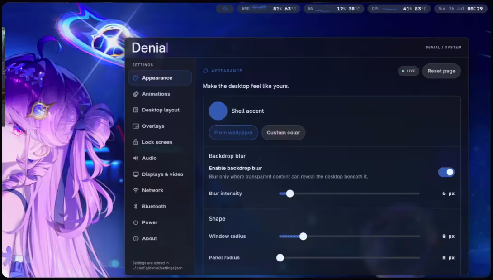Click the AMD GPU usage widget

(269, 9)
